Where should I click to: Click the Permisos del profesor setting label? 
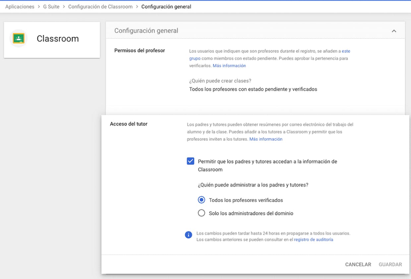(x=140, y=50)
